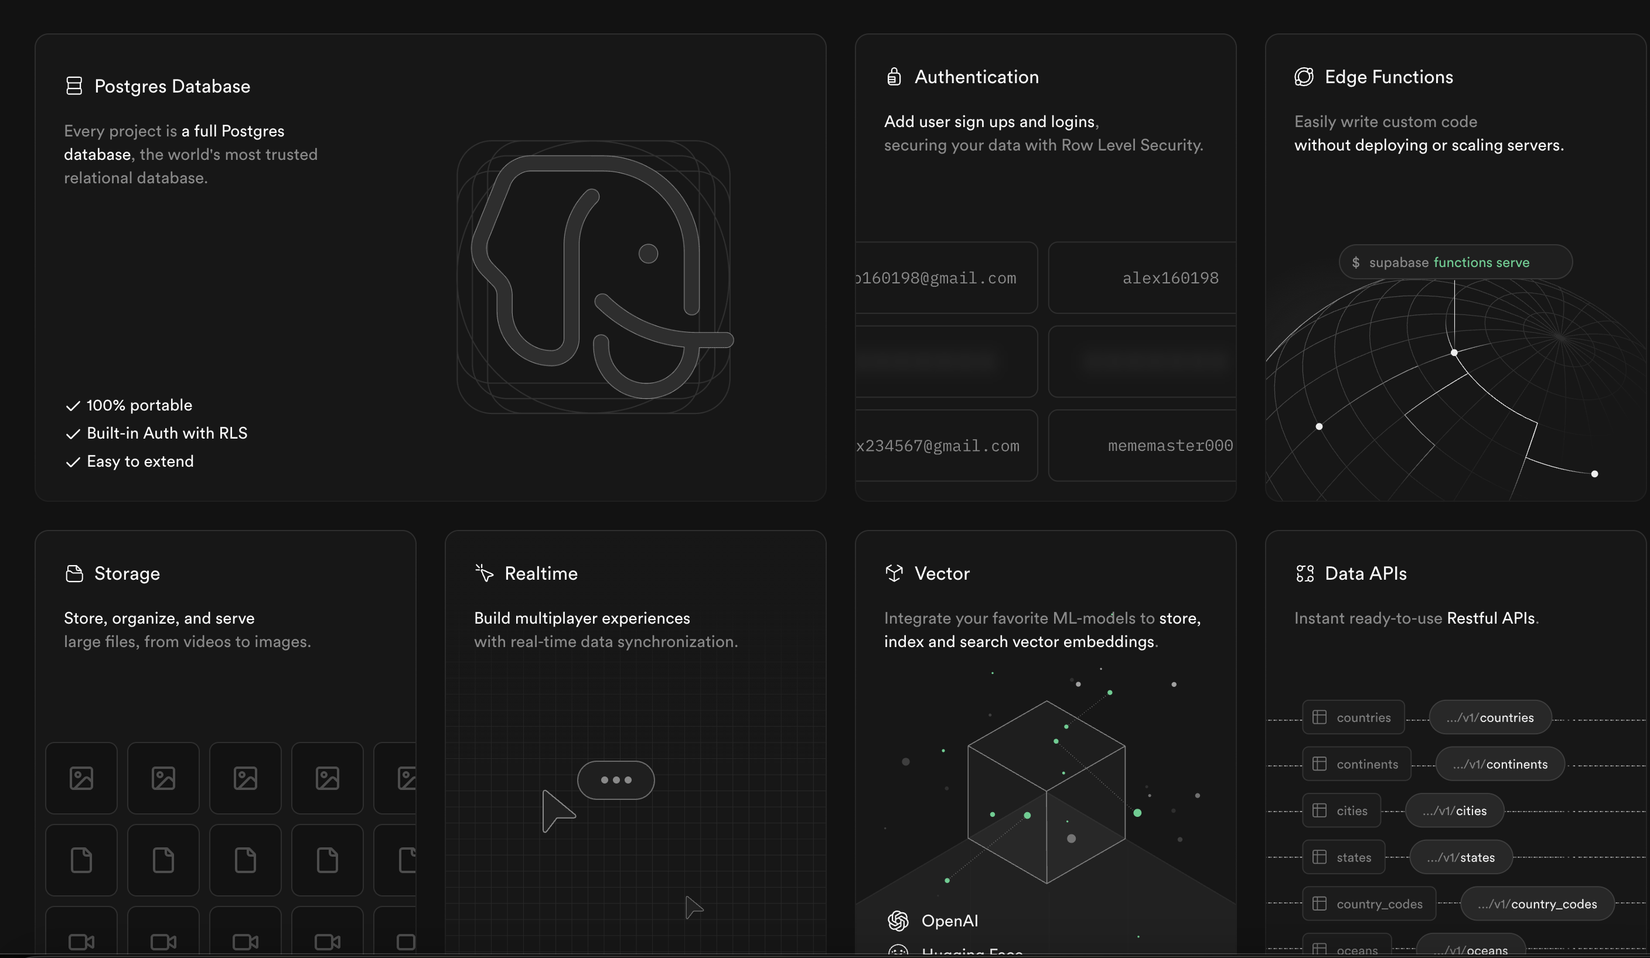This screenshot has width=1650, height=958.
Task: Click the 'Built-in Auth with RLS' text
Action: click(167, 433)
